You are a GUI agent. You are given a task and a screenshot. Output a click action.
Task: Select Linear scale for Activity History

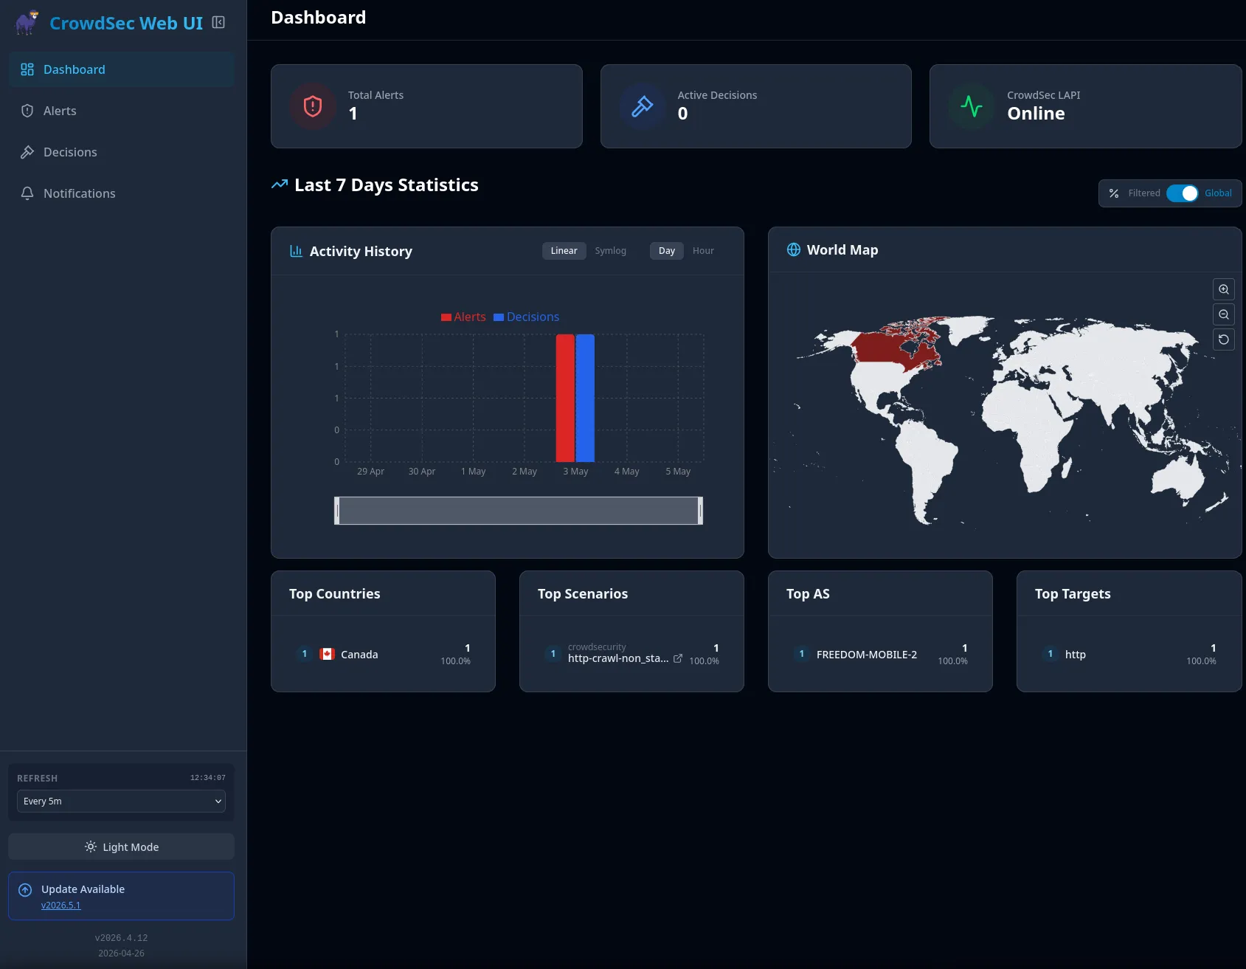coord(564,251)
